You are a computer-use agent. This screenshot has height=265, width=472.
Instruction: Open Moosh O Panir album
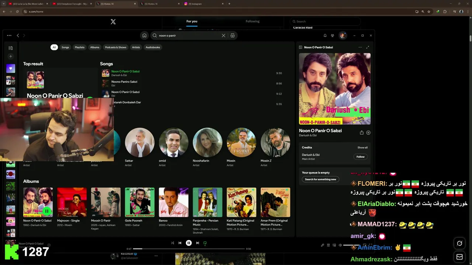(x=106, y=209)
